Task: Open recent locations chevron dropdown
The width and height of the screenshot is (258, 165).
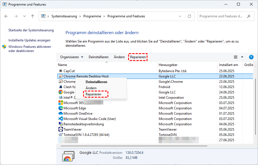Action: click(x=24, y=16)
